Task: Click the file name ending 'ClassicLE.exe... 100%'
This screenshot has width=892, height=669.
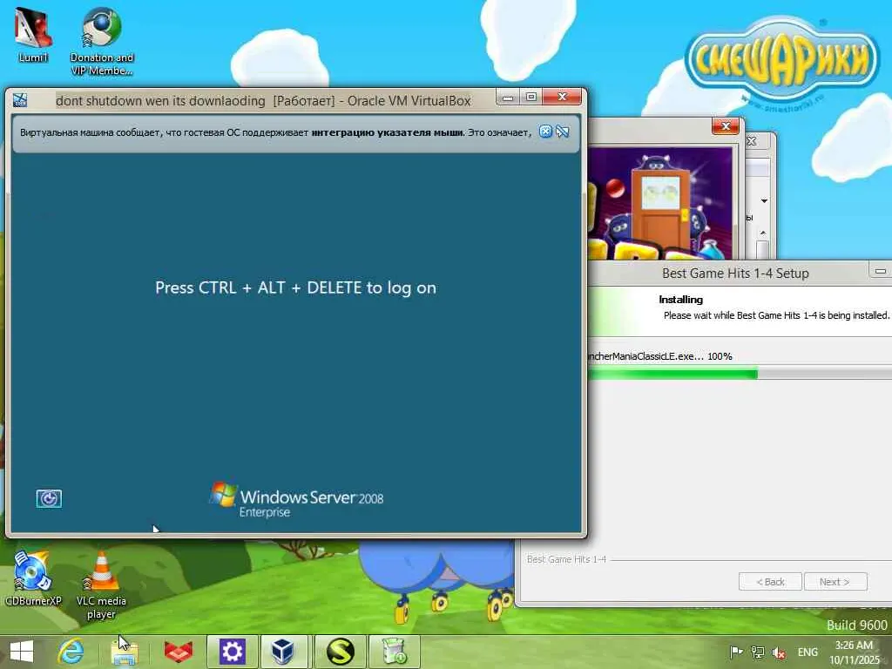Action: tap(660, 356)
